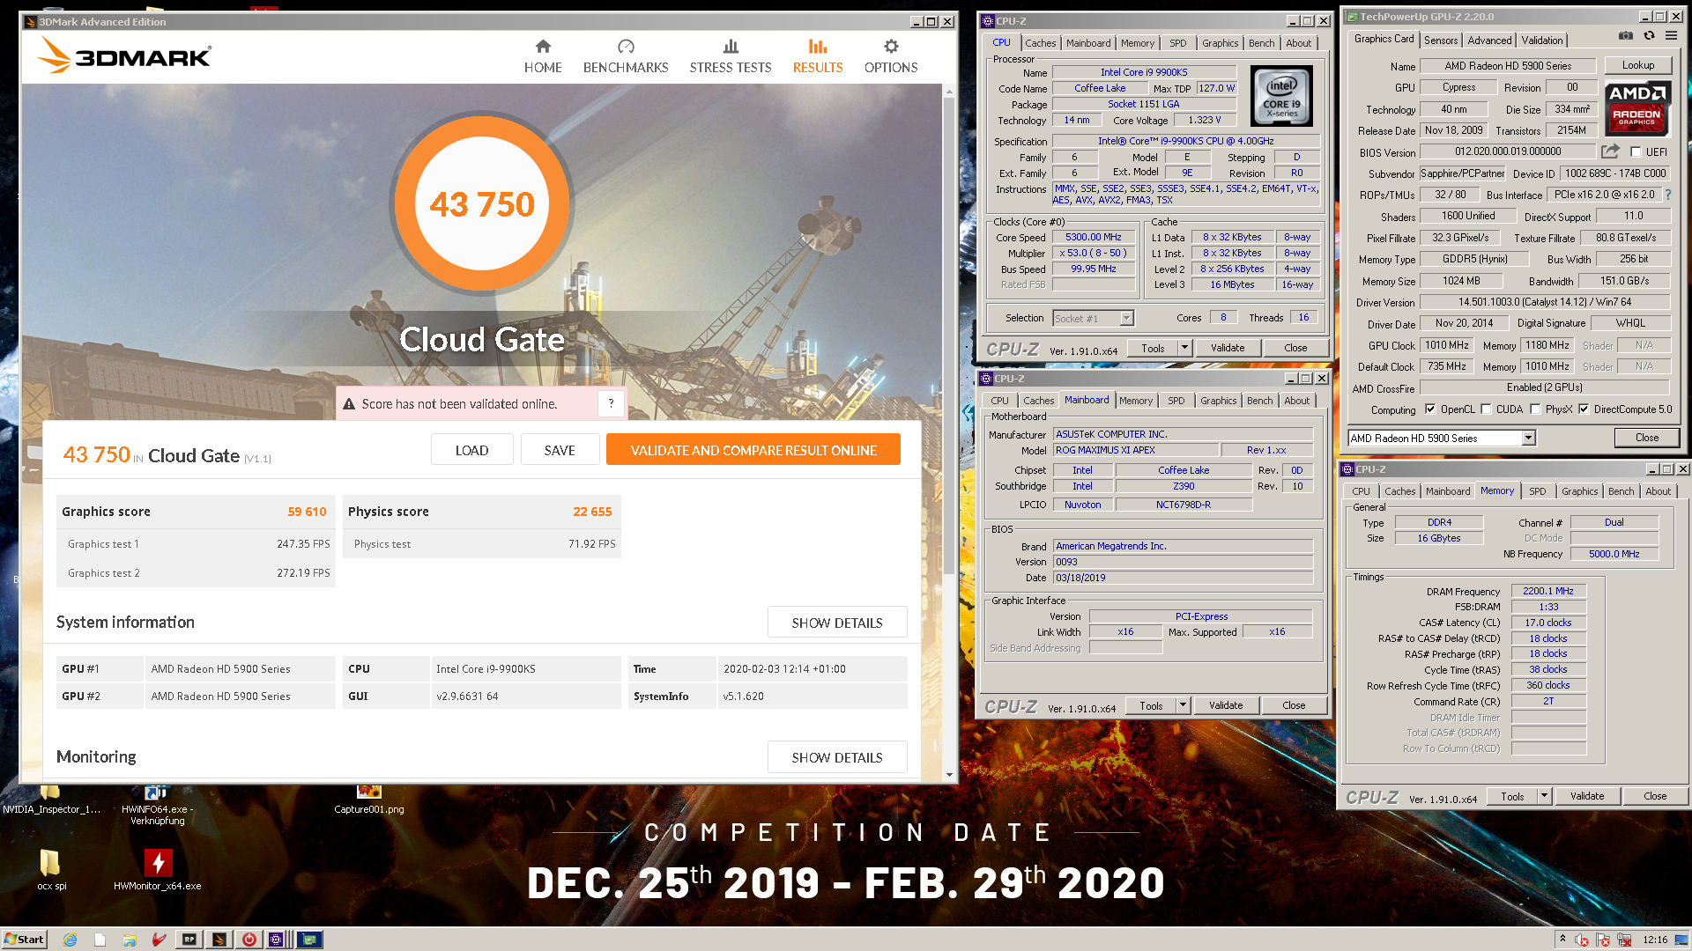This screenshot has width=1692, height=951.
Task: Show hidden tray icons with chevron arrows
Action: point(1562,940)
